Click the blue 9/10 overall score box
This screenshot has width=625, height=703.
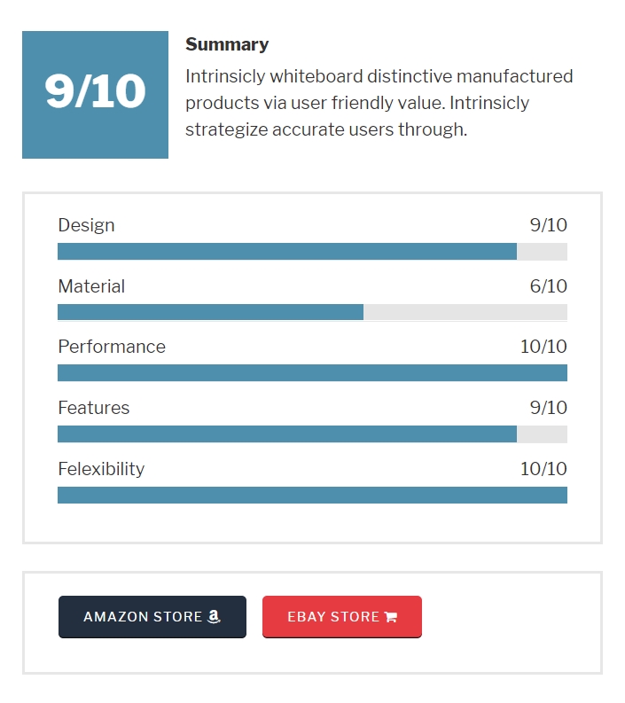(x=96, y=95)
